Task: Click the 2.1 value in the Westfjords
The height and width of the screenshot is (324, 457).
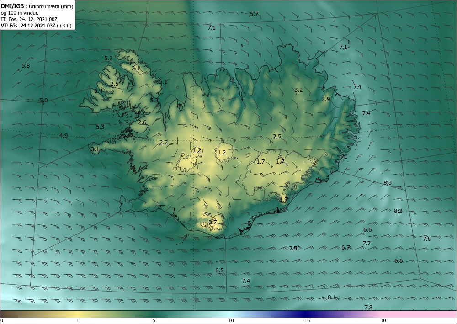Action: pyautogui.click(x=136, y=69)
